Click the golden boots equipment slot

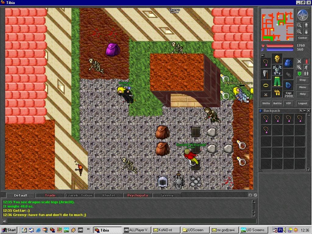277,92
